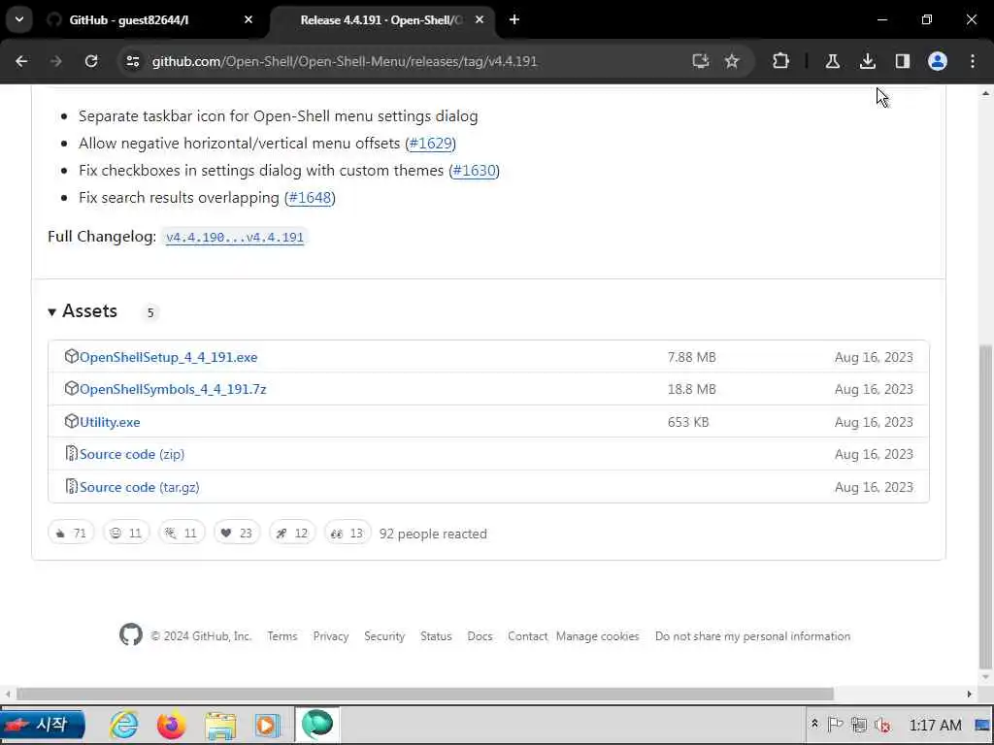Screen dimensions: 994x745
Task: Click the vertical scrollbar thumb
Action: pyautogui.click(x=985, y=506)
